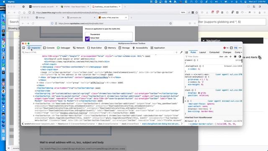Toggle dark color scheme simulation icon
The width and height of the screenshot is (268, 151).
pos(240,57)
